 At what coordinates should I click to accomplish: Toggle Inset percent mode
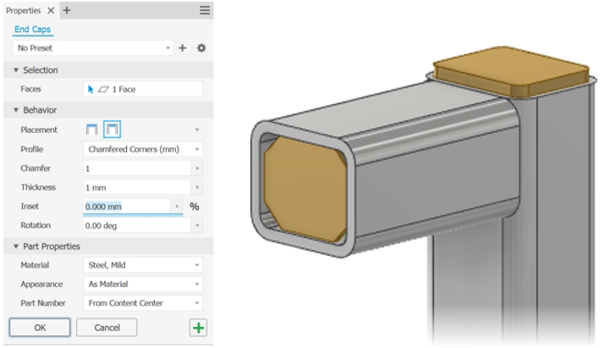click(x=195, y=207)
